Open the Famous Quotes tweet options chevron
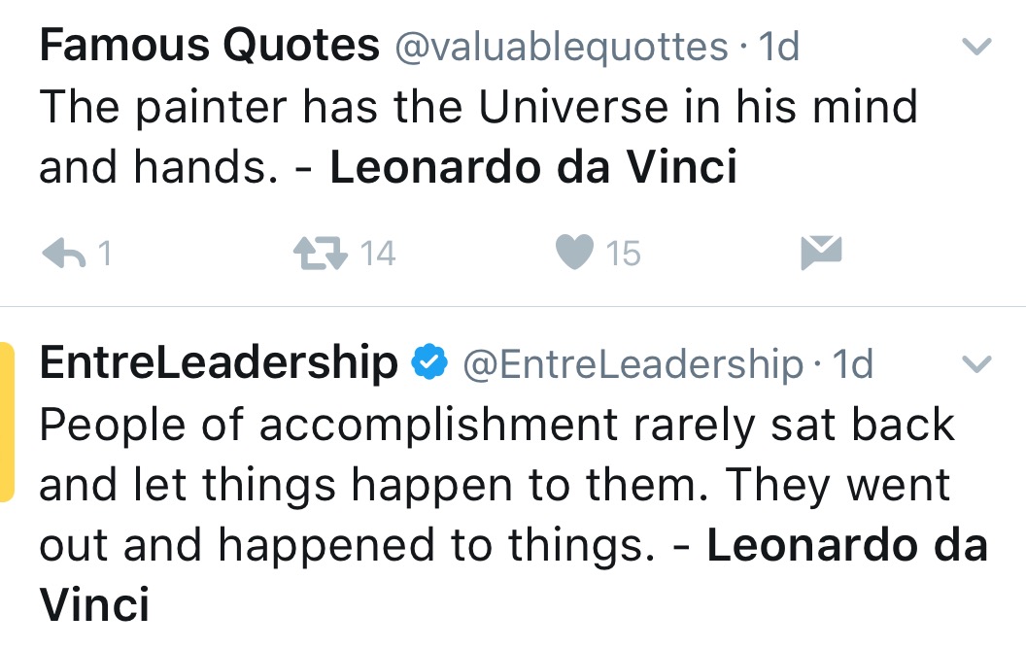The width and height of the screenshot is (1026, 649). tap(976, 46)
